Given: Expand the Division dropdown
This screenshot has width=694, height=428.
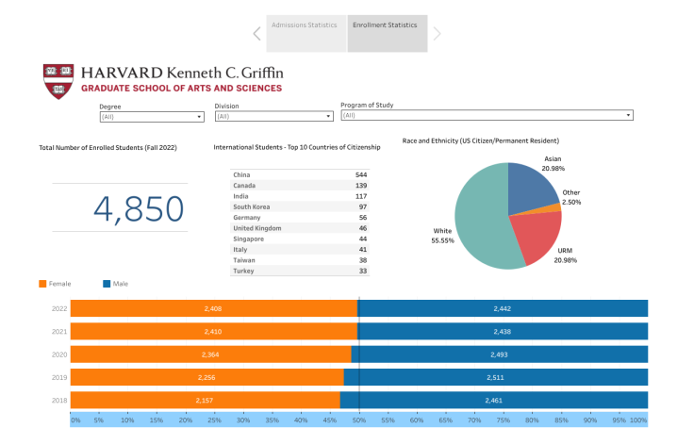Looking at the screenshot, I should coord(273,116).
